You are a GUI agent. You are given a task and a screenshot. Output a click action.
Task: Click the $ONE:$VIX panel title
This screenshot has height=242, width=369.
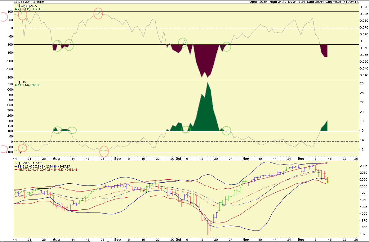(28, 6)
